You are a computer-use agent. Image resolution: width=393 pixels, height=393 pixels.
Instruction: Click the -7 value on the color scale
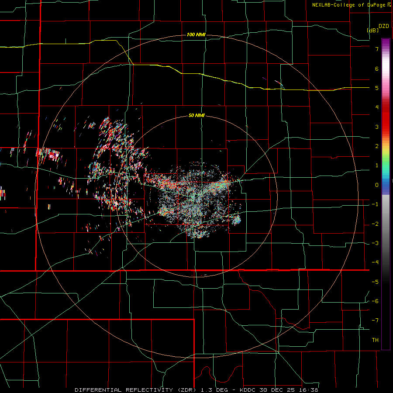point(375,321)
